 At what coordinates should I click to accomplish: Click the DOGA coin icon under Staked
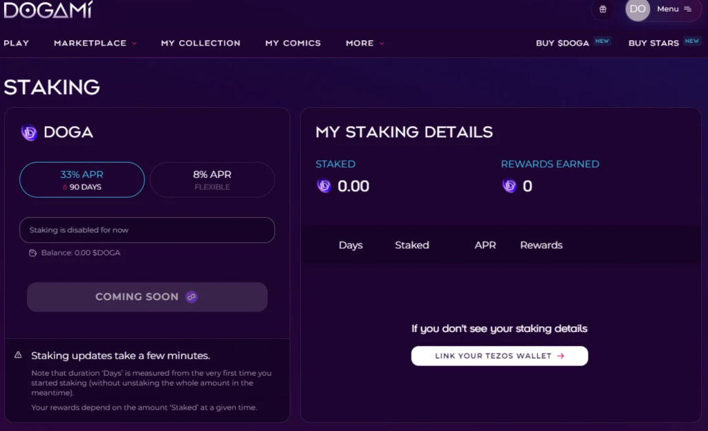click(x=324, y=185)
